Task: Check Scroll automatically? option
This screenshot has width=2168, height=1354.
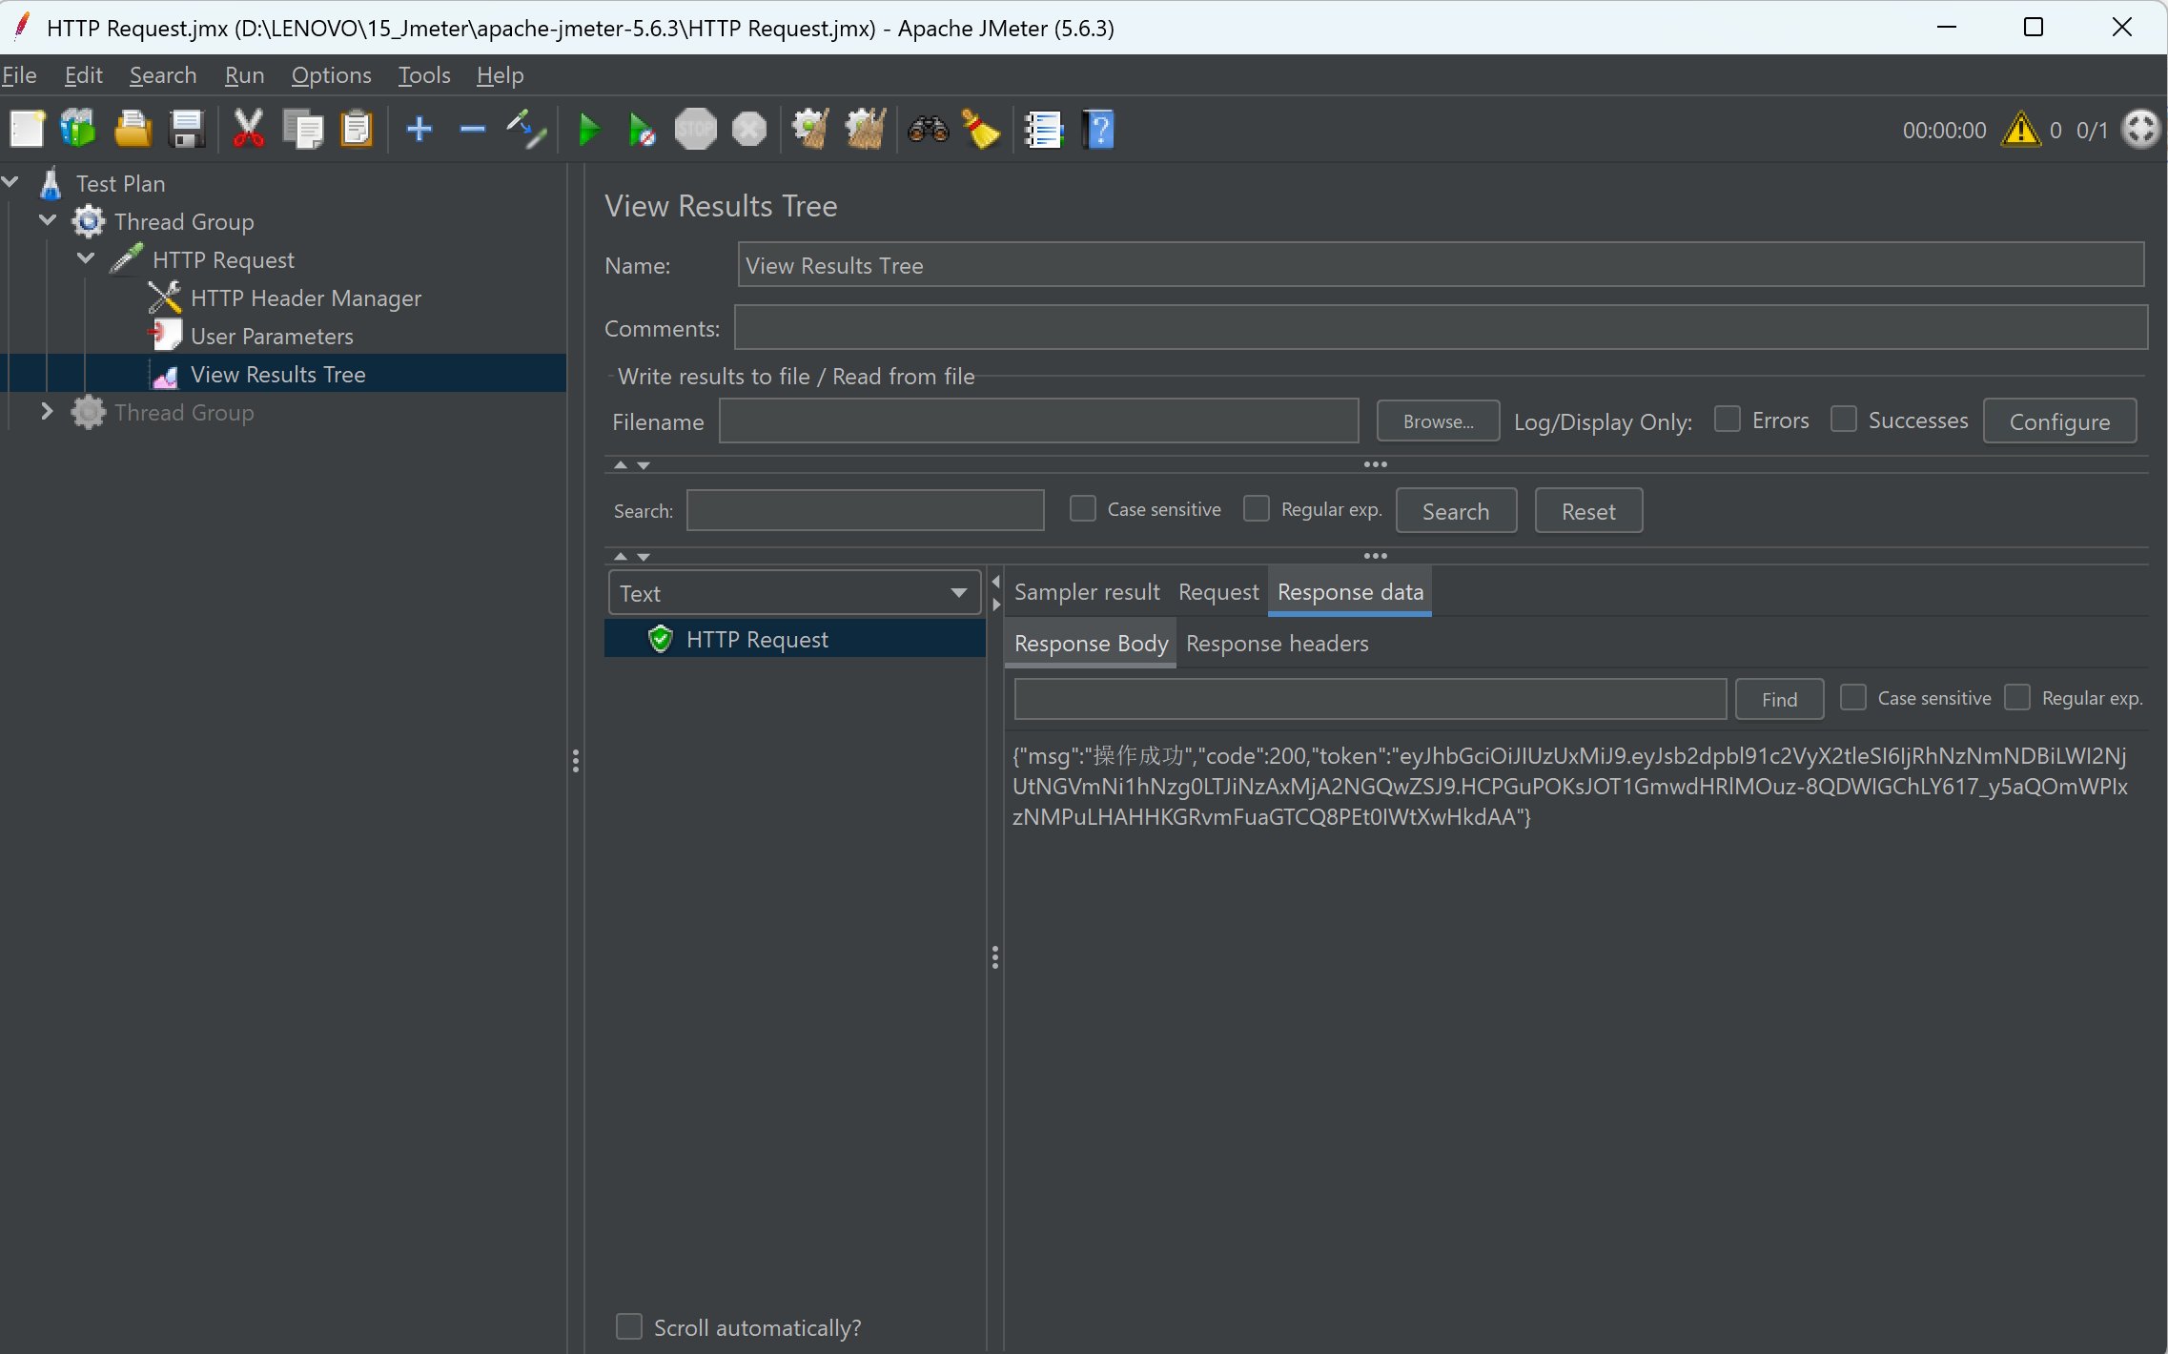Action: 629,1326
